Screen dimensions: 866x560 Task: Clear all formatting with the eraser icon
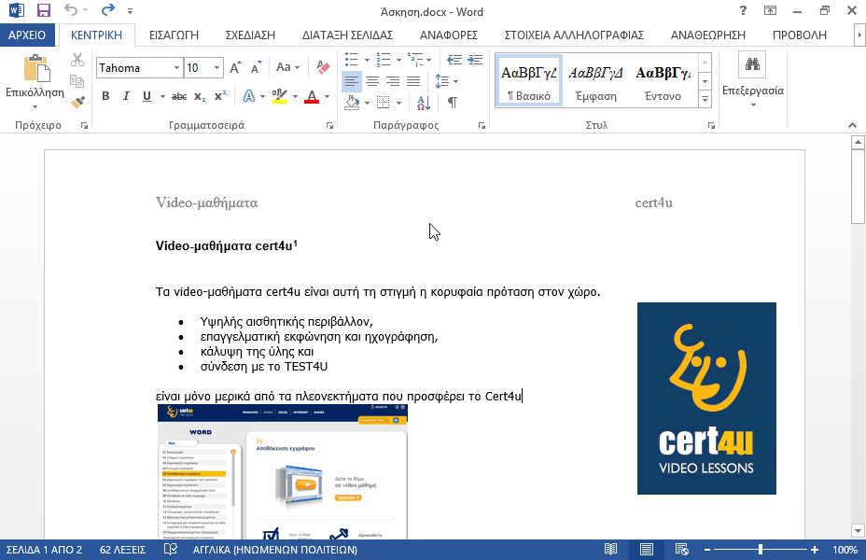[323, 67]
